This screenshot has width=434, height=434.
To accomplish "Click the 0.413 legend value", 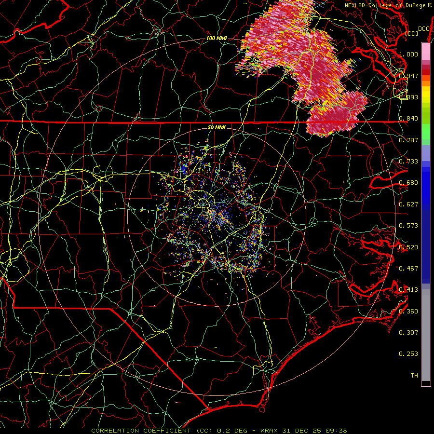I will pos(408,290).
